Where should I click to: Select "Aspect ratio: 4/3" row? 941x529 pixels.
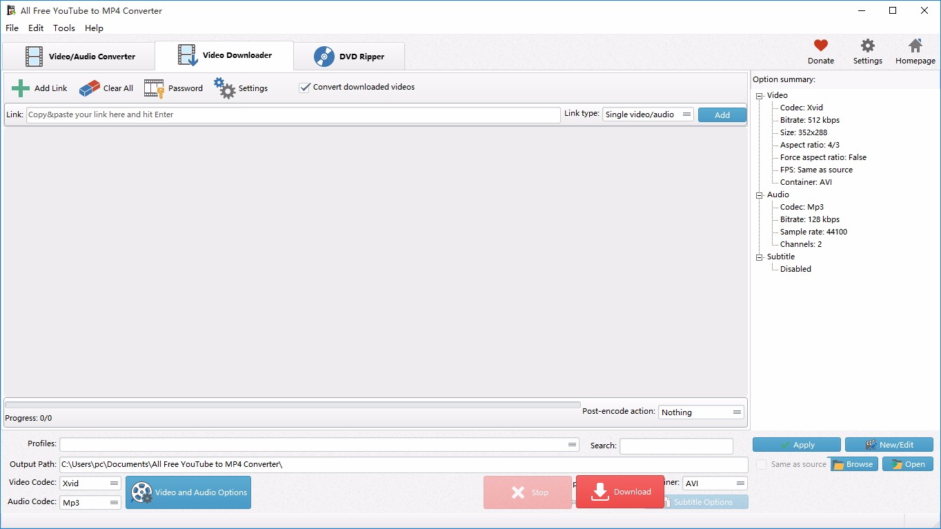tap(809, 146)
